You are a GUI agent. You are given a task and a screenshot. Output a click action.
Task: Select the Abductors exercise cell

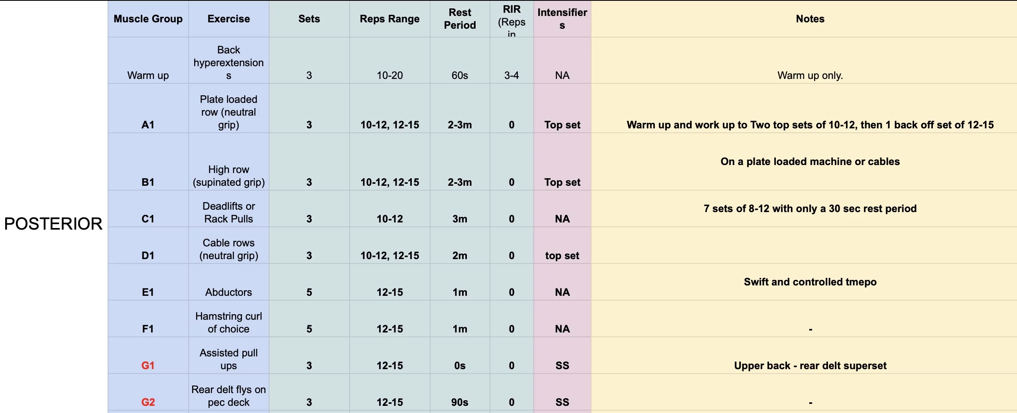[x=228, y=292]
